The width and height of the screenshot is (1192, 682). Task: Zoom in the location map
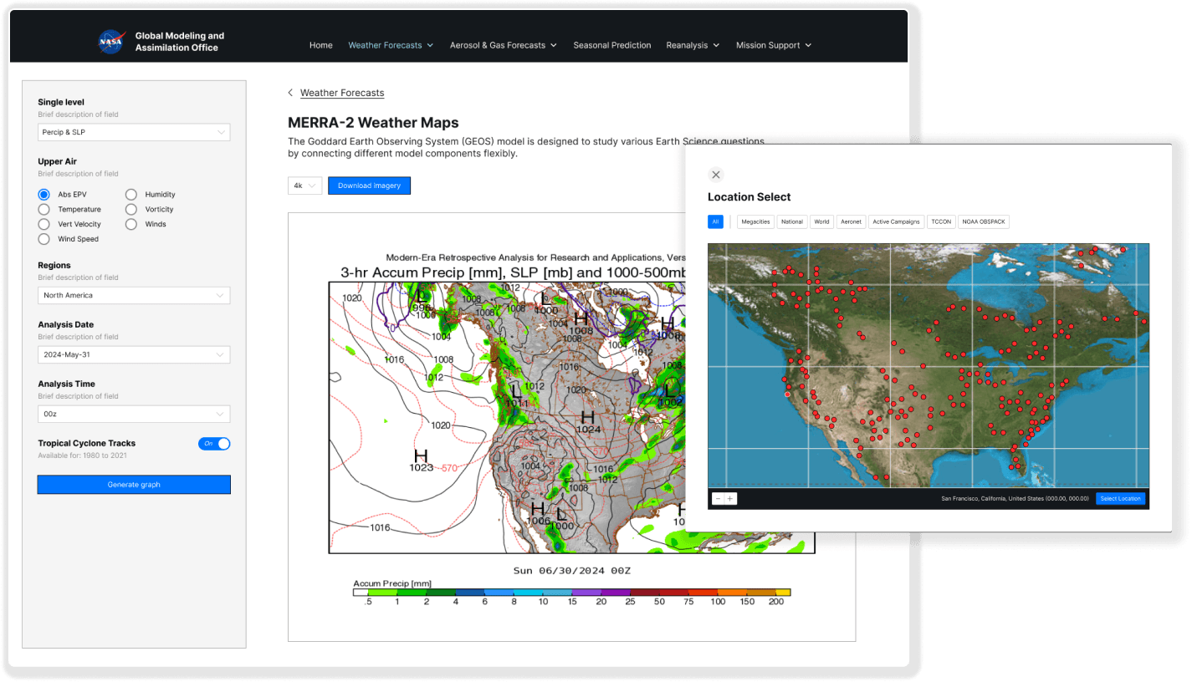point(730,499)
